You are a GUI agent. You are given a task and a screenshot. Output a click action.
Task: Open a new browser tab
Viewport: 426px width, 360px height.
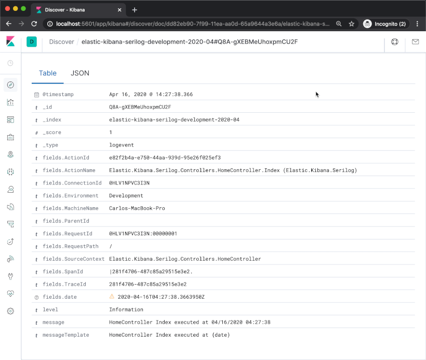[x=135, y=10]
